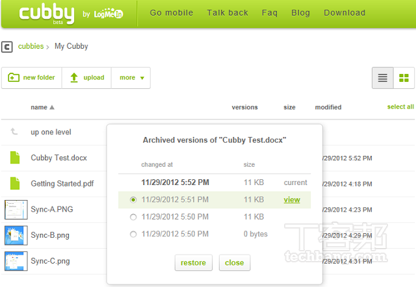Click restore in archived versions dialog
Screen dimensions: 416x287
pyautogui.click(x=194, y=262)
